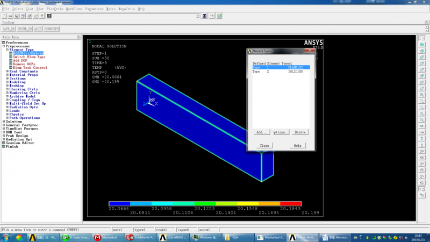Click the Windows Start orb
430x242 pixels.
tap(6, 237)
